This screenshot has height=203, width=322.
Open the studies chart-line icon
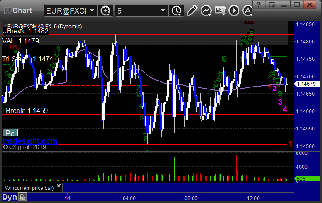[206, 11]
